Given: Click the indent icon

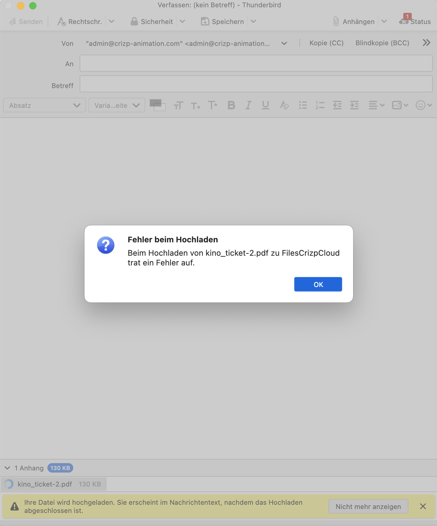Looking at the screenshot, I should (354, 105).
